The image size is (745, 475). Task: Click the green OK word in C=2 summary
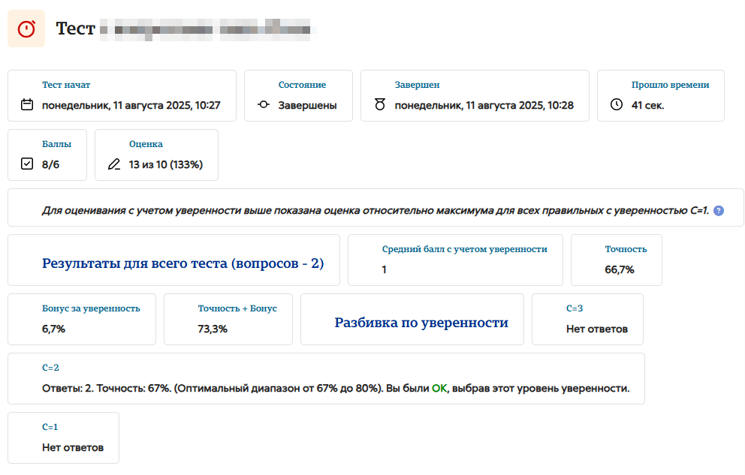(439, 388)
